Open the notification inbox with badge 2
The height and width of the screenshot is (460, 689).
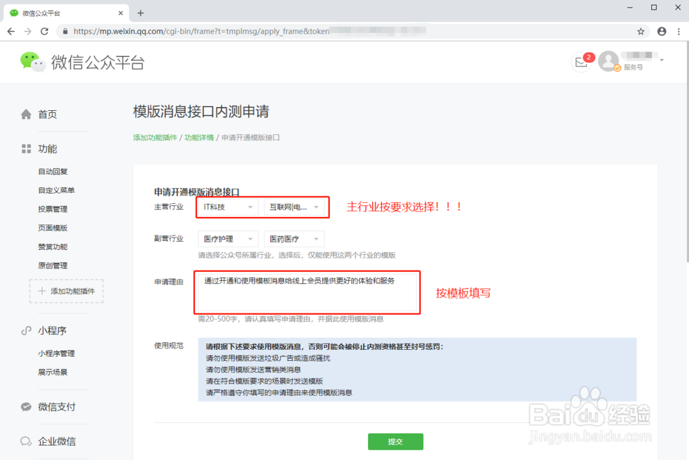582,63
